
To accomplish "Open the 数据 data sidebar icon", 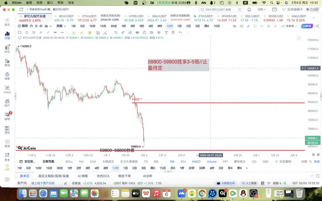I will [x=7, y=143].
